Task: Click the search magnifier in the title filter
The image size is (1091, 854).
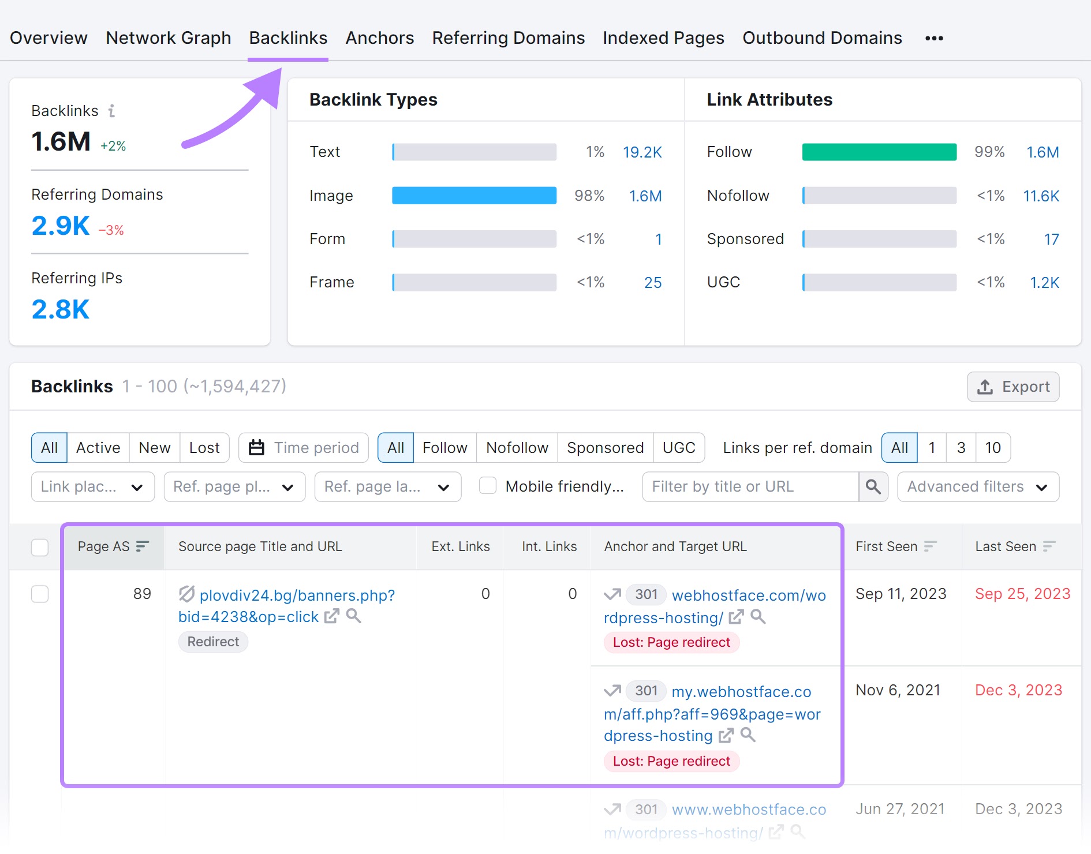Action: click(x=873, y=486)
